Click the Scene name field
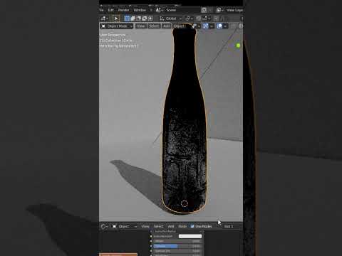This screenshot has width=342, height=256. tap(182, 10)
